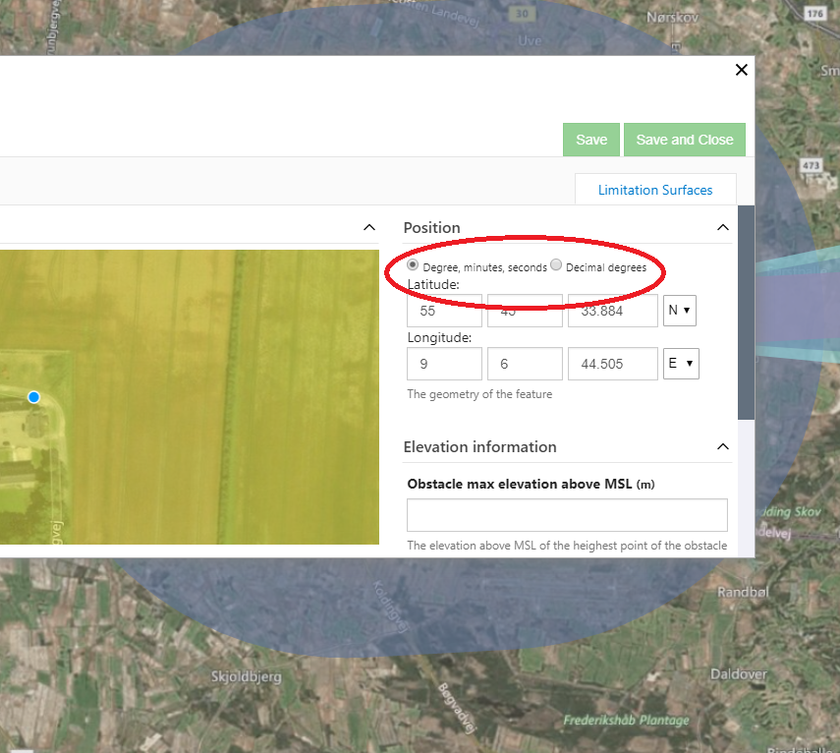Click the longitude minutes field showing 6
Image resolution: width=840 pixels, height=753 pixels.
524,363
